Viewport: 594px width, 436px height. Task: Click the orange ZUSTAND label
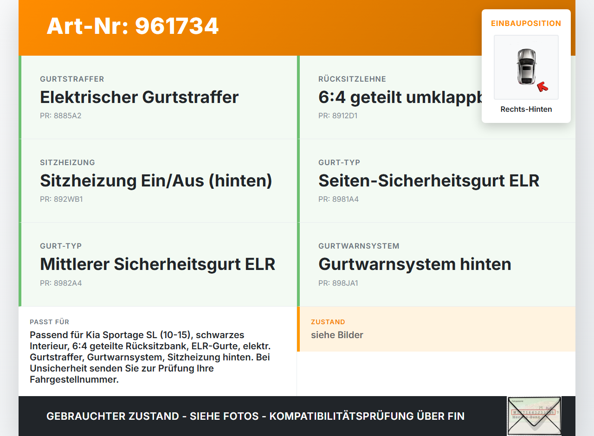tap(328, 321)
